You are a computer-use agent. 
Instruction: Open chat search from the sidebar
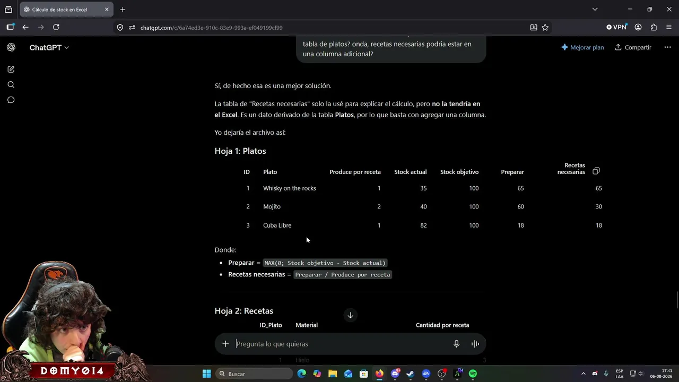pos(11,85)
